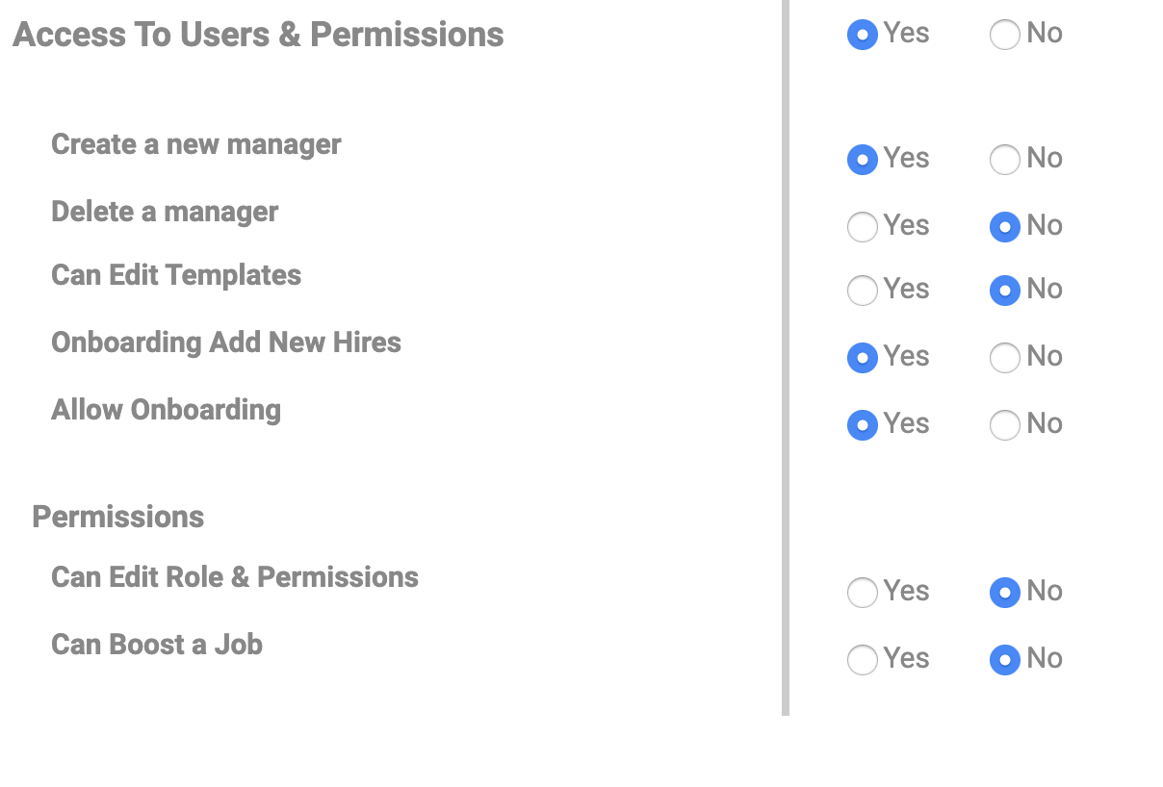Set Can Edit Templates to Yes

click(863, 291)
